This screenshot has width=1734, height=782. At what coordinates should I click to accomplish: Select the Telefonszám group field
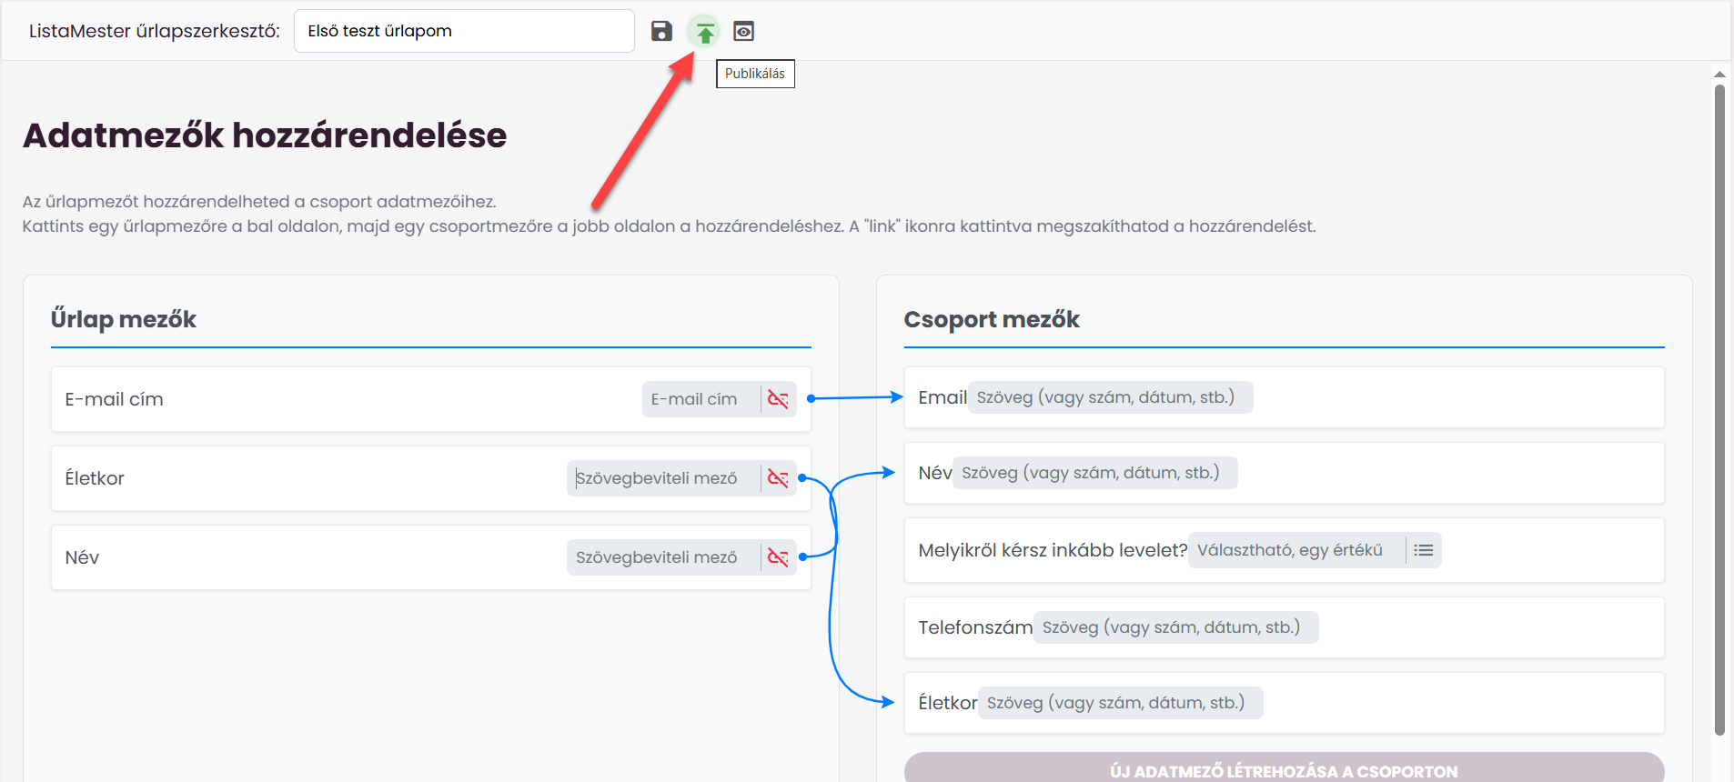1285,627
